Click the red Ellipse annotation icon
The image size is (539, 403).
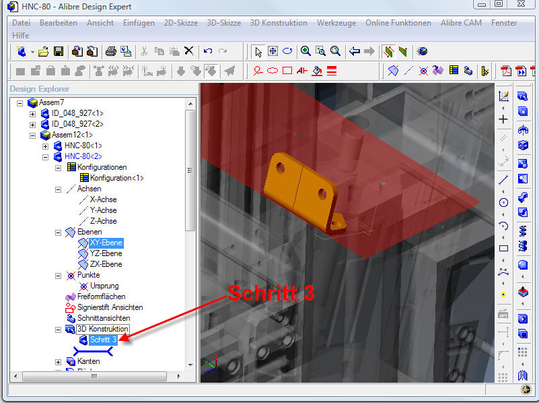click(x=273, y=71)
